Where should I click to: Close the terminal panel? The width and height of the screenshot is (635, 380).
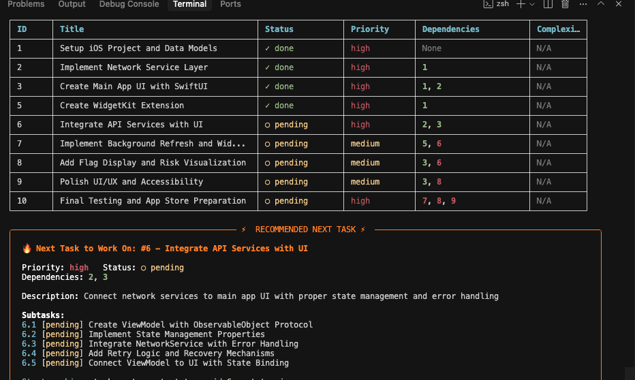(619, 4)
